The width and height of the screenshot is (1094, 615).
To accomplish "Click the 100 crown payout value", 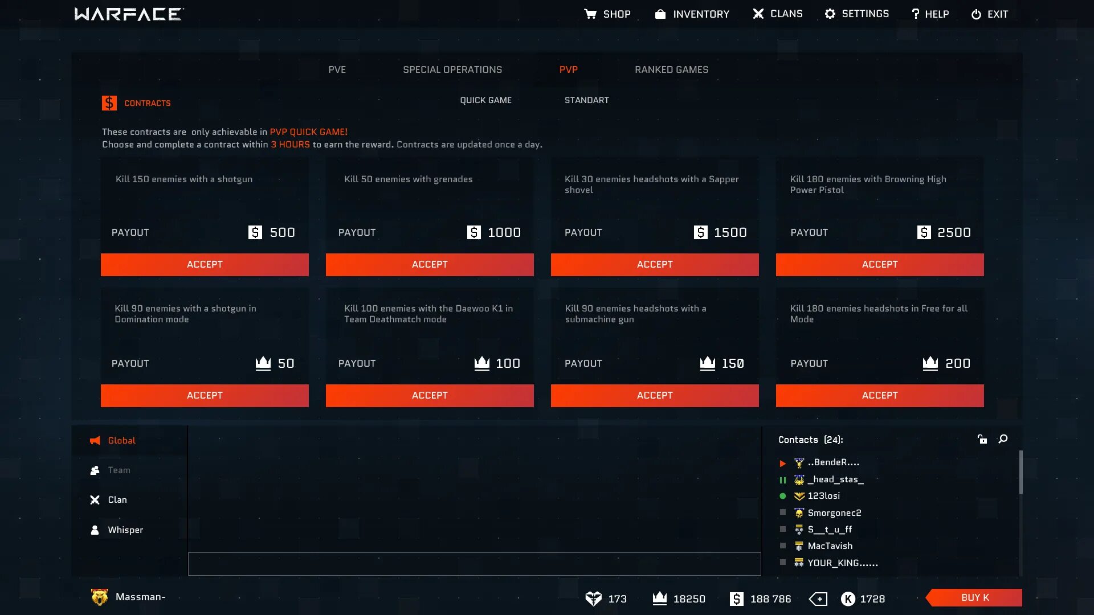I will tap(508, 363).
